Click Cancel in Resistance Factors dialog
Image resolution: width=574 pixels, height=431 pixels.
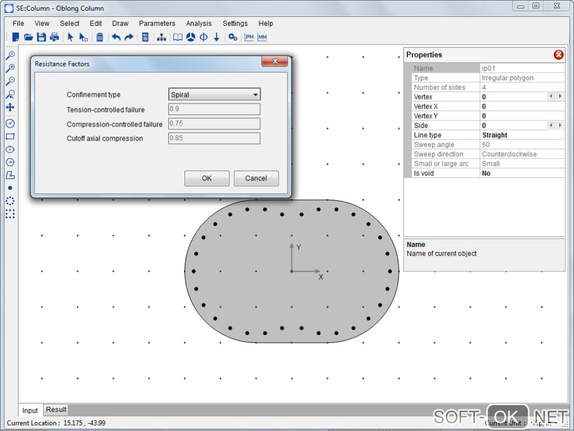click(x=256, y=178)
